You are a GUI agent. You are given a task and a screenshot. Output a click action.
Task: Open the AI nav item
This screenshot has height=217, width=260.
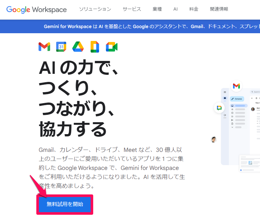[175, 9]
